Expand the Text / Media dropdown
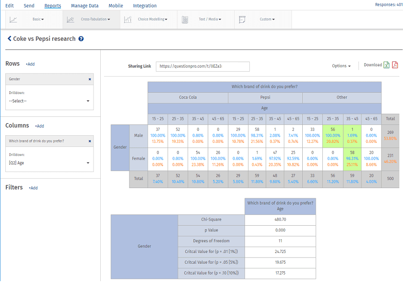This screenshot has height=283, width=403. tap(210, 19)
